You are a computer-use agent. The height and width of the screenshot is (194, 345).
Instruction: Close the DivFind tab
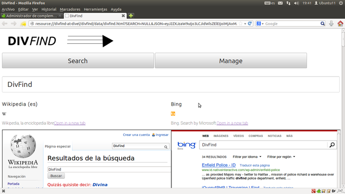[123, 16]
